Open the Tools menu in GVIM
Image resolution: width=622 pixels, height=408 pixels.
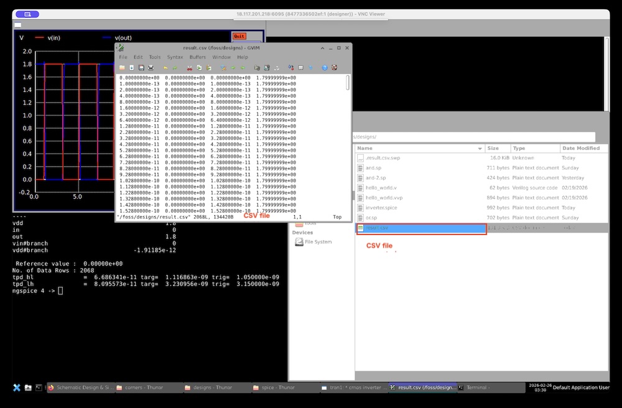(x=154, y=57)
